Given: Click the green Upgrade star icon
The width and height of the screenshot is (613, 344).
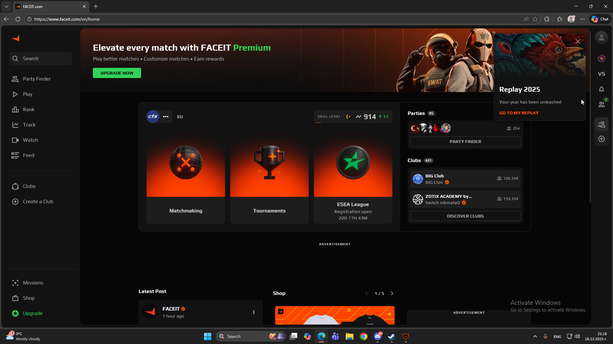Looking at the screenshot, I should [x=15, y=313].
